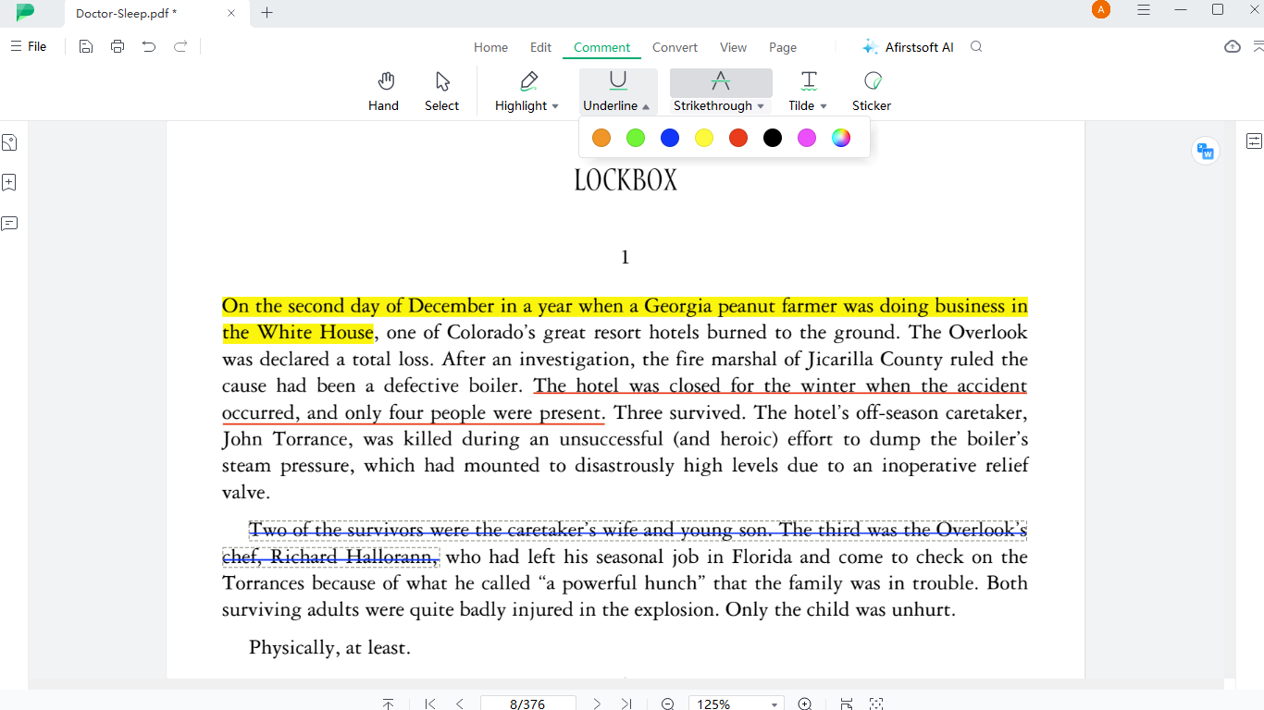Click the user account avatar
Image resolution: width=1264 pixels, height=710 pixels.
pyautogui.click(x=1100, y=10)
